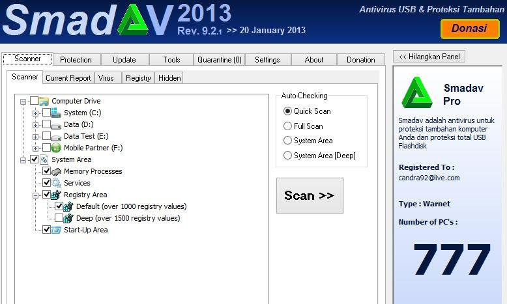507x304 pixels.
Task: Open the Update tab
Action: 125,60
